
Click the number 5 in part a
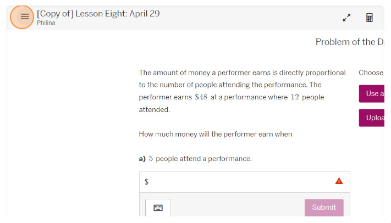click(x=151, y=159)
